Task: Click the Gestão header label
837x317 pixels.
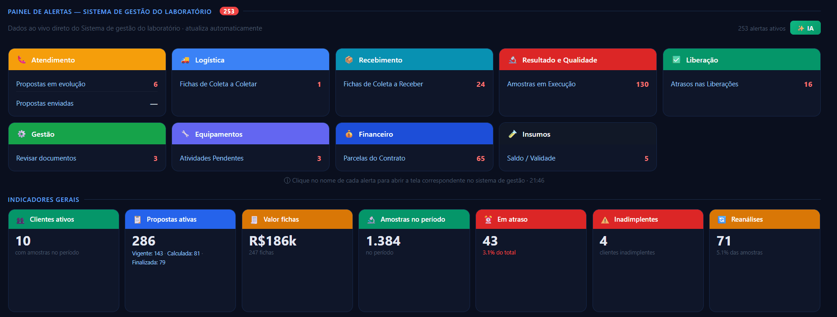Action: (43, 134)
